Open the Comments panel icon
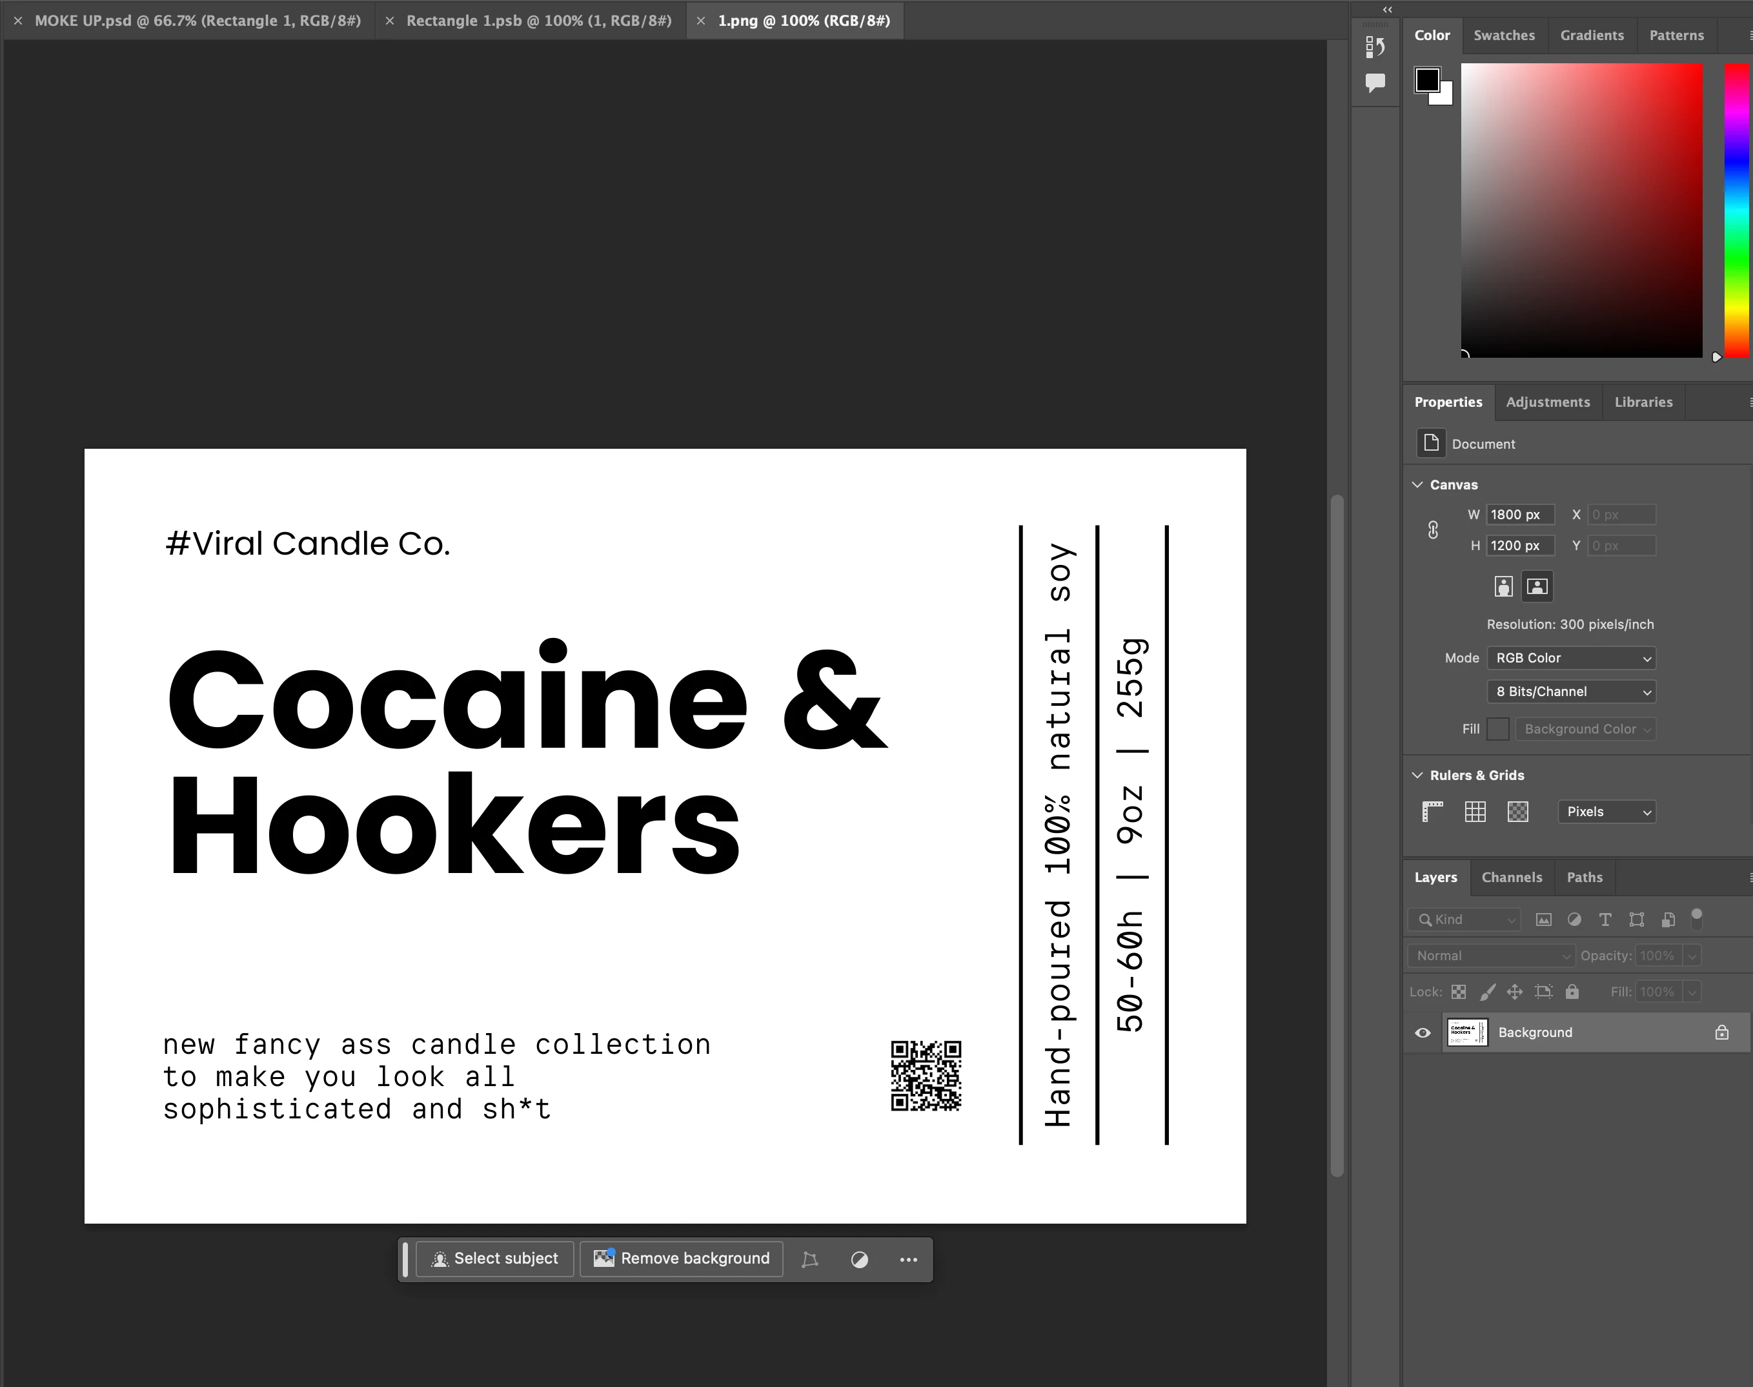The height and width of the screenshot is (1387, 1753). tap(1375, 82)
